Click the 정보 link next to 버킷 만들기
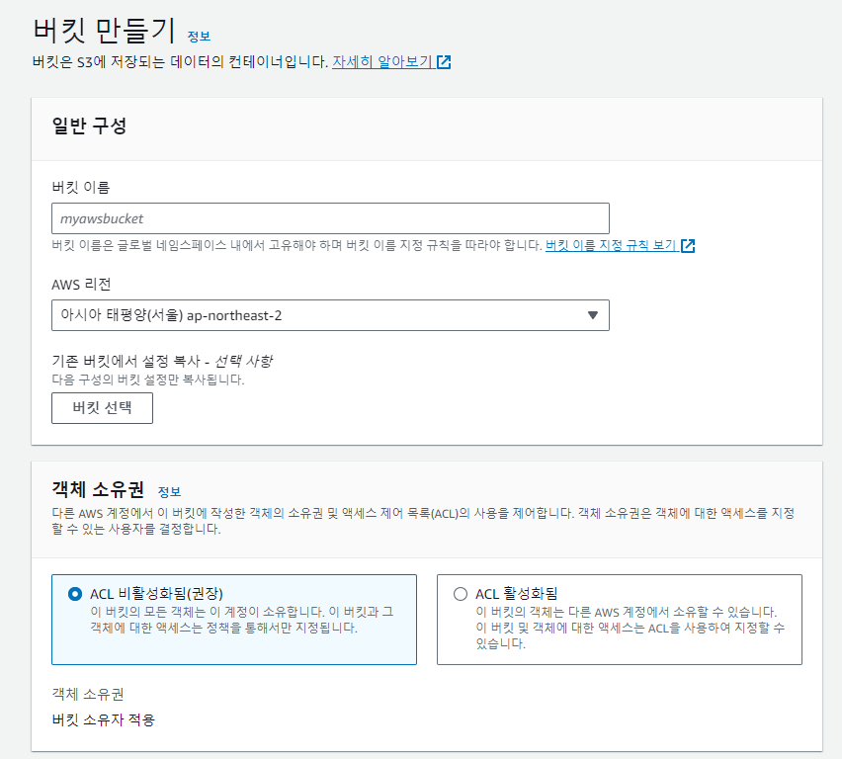 (199, 37)
